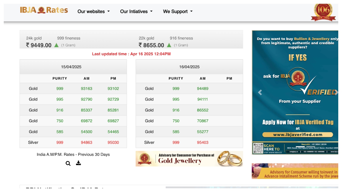Expand the Our Intiatives dropdown

(136, 11)
